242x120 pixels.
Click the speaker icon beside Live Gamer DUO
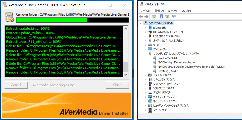tap(155, 58)
